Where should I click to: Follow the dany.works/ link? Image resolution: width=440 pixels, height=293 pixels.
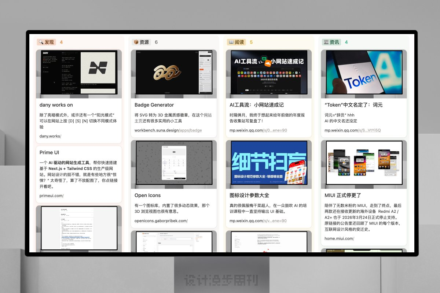51,136
